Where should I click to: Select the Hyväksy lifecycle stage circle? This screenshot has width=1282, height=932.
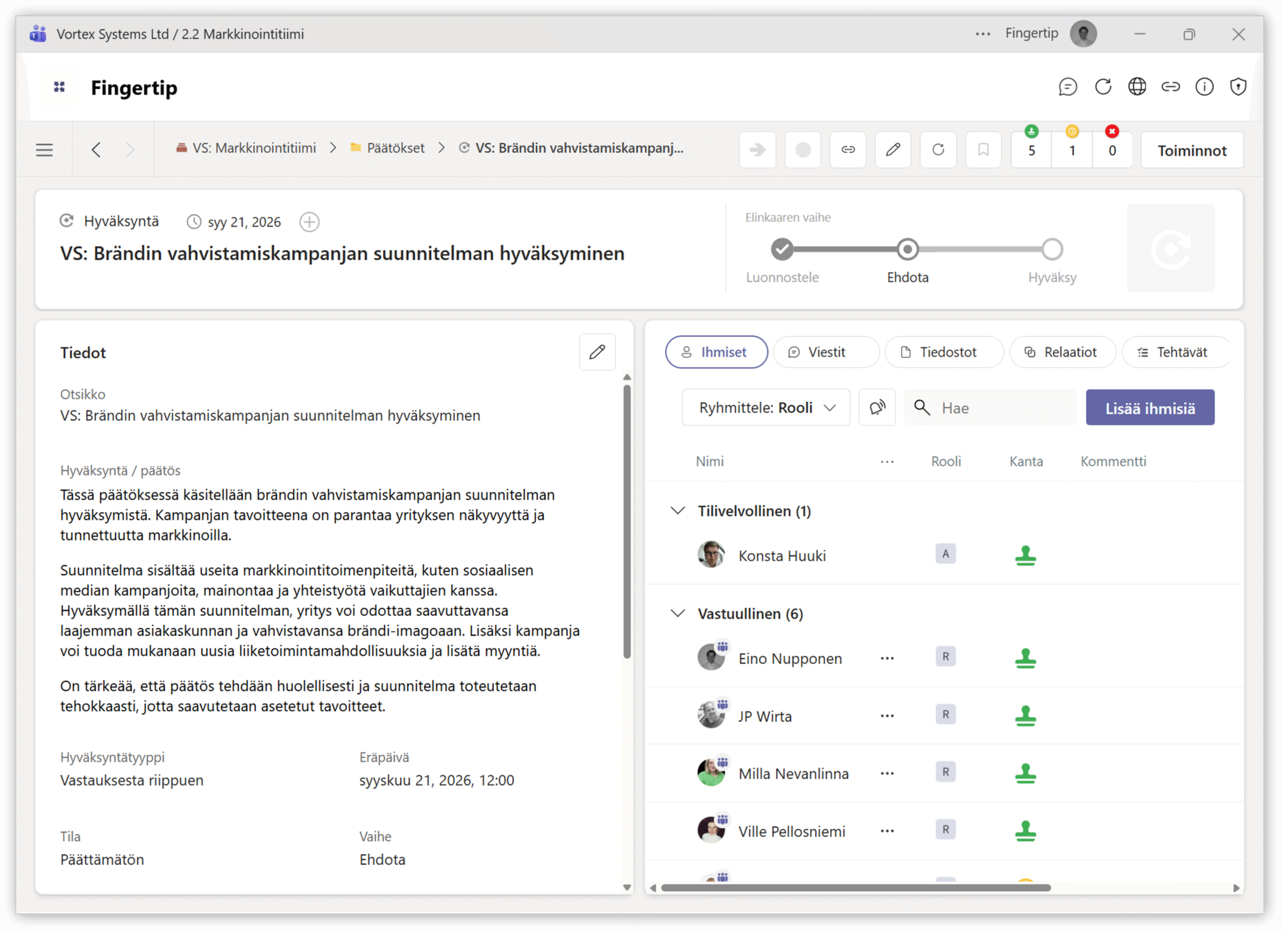point(1052,250)
